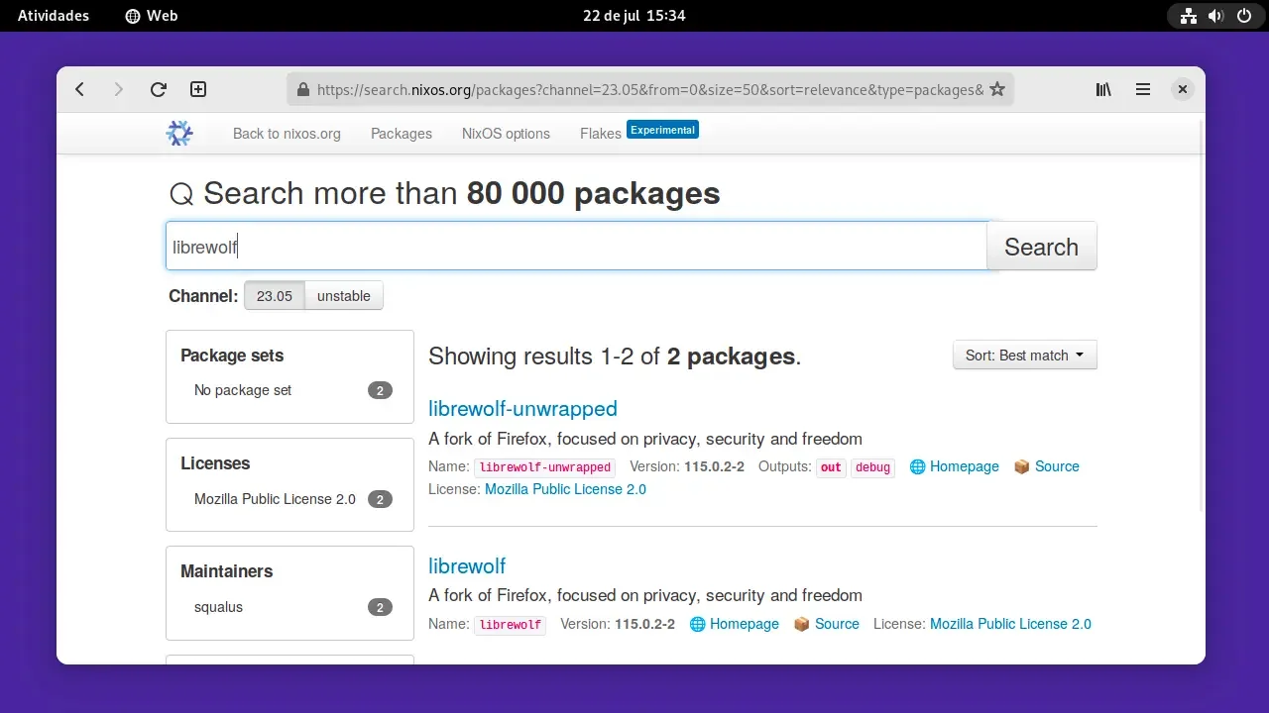
Task: Open the Flakes nav tab
Action: click(601, 134)
